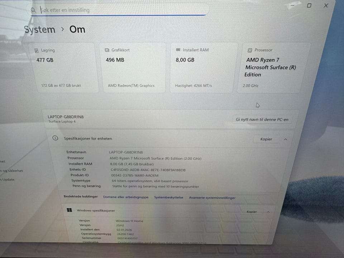
Task: Maximize the Settings window
Action: pos(309,5)
